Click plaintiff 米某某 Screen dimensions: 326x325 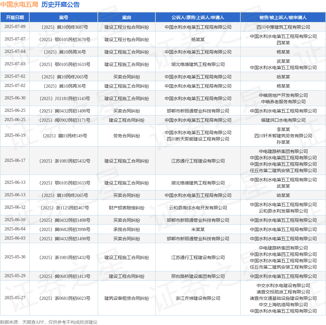click(x=198, y=229)
